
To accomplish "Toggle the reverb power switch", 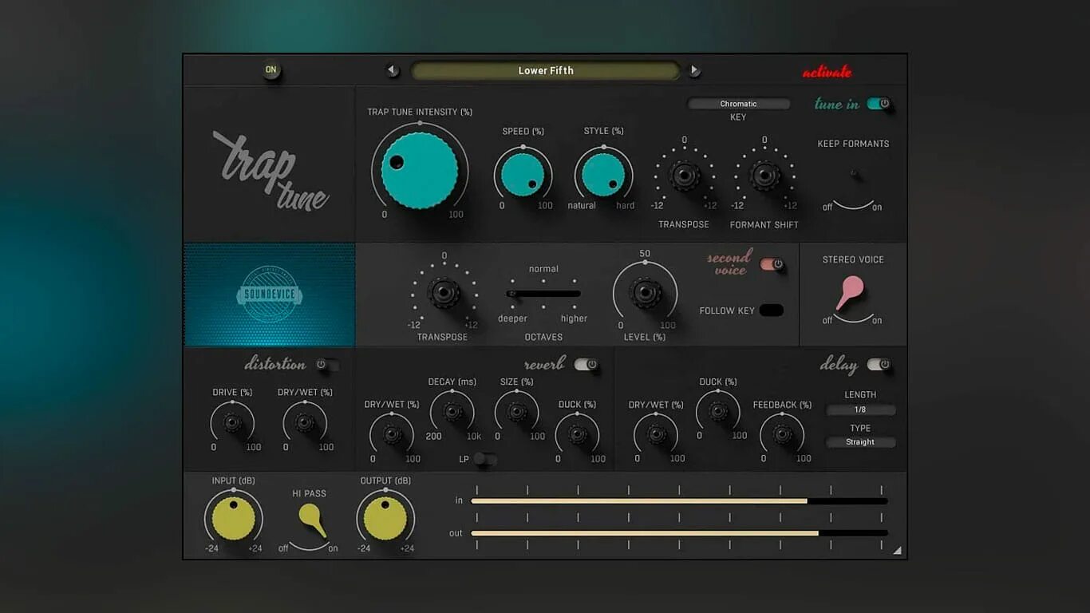I will coord(586,365).
